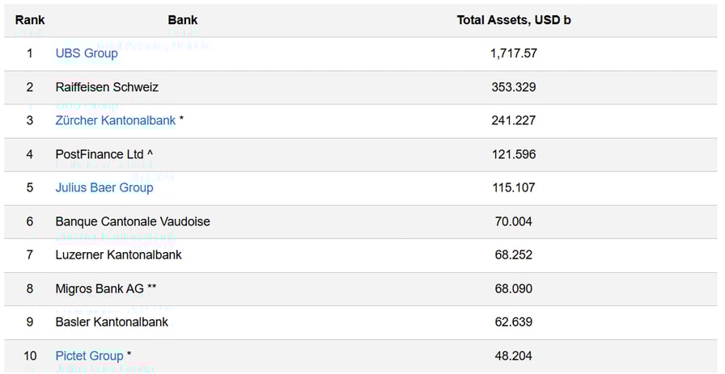
Task: Click the Rank column header
Action: [30, 19]
